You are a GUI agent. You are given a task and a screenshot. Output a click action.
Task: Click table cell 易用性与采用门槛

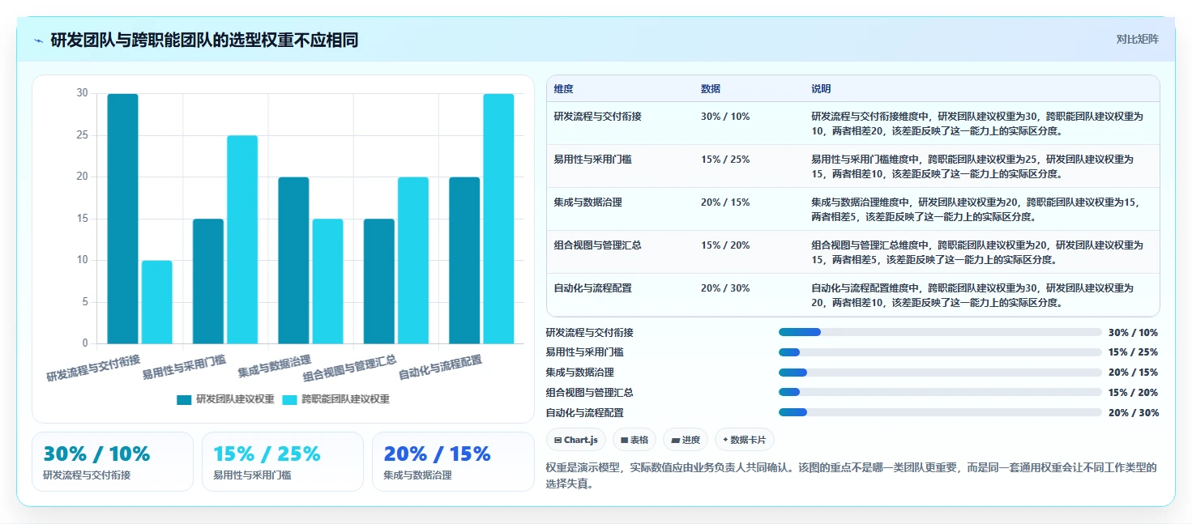(x=593, y=160)
